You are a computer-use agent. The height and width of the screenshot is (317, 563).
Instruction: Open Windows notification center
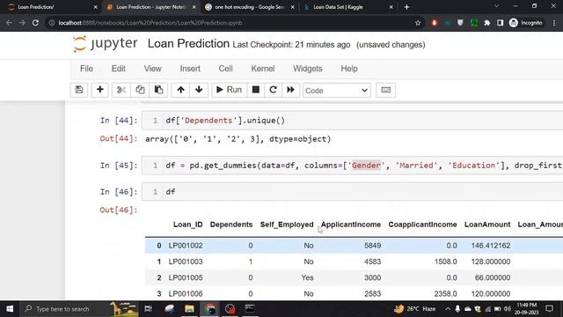549,309
